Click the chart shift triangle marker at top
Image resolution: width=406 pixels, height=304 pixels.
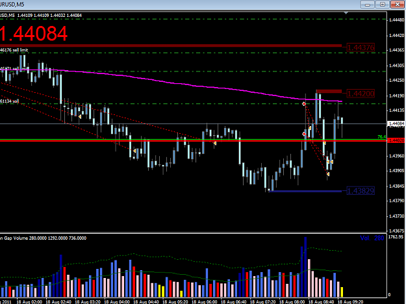tap(346, 13)
